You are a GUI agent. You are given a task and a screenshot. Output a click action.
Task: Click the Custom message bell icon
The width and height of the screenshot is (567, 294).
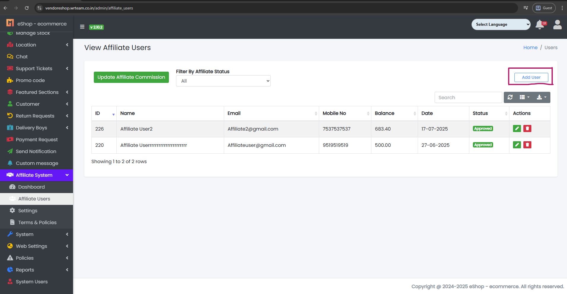[10, 163]
